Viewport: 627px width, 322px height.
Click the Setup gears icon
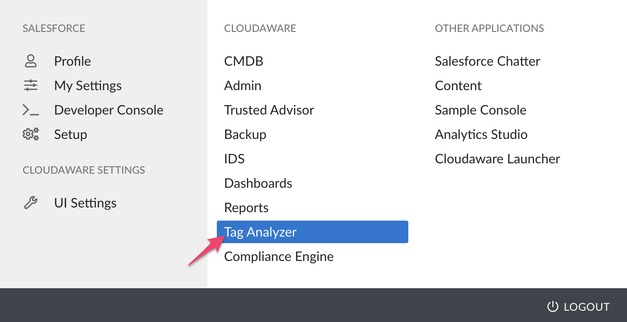[x=31, y=134]
